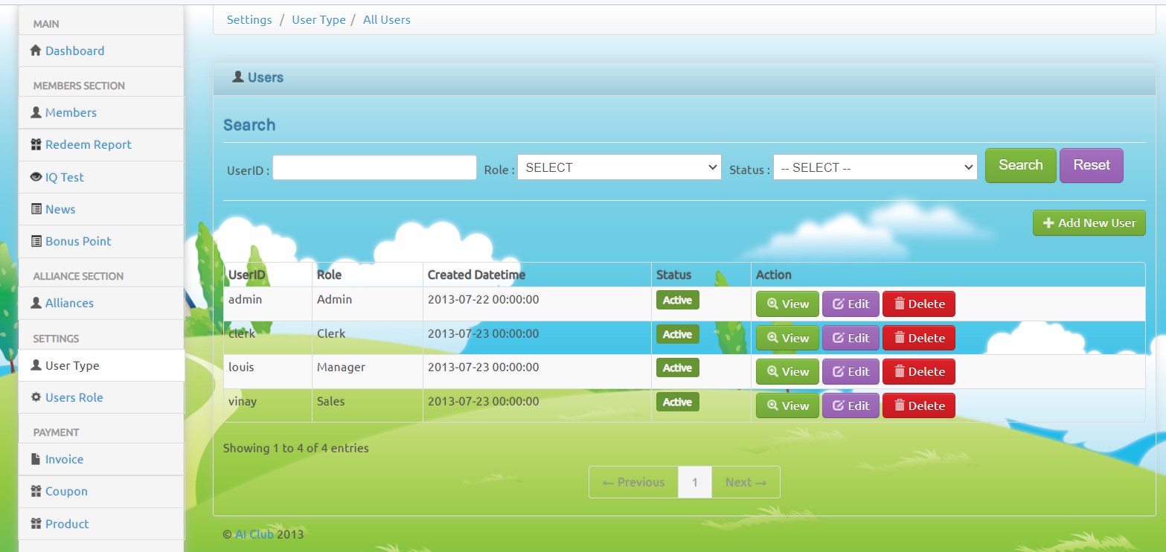Click the Previous pagination button
1166x552 pixels.
[x=633, y=482]
